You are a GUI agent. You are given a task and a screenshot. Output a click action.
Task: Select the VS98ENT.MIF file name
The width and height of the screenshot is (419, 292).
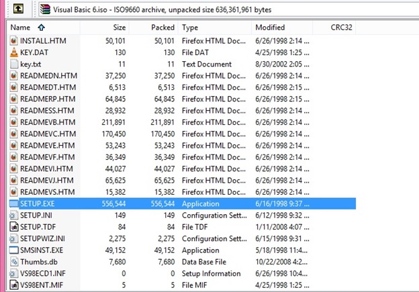[x=42, y=285]
